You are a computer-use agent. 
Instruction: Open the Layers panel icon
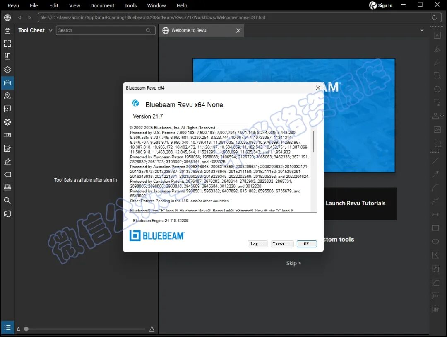pyautogui.click(x=7, y=70)
